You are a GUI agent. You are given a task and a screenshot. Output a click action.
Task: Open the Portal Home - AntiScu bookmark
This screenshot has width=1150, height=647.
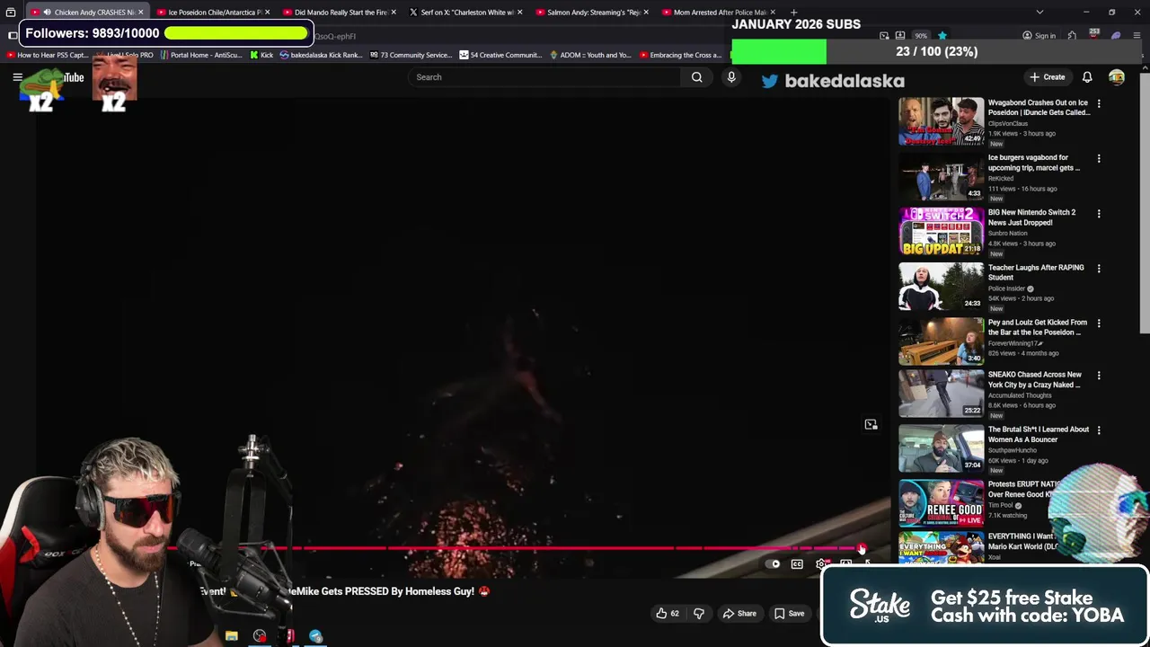pos(200,55)
